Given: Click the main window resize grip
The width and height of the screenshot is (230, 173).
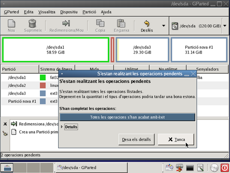Looking at the screenshot, I should tap(226, 155).
